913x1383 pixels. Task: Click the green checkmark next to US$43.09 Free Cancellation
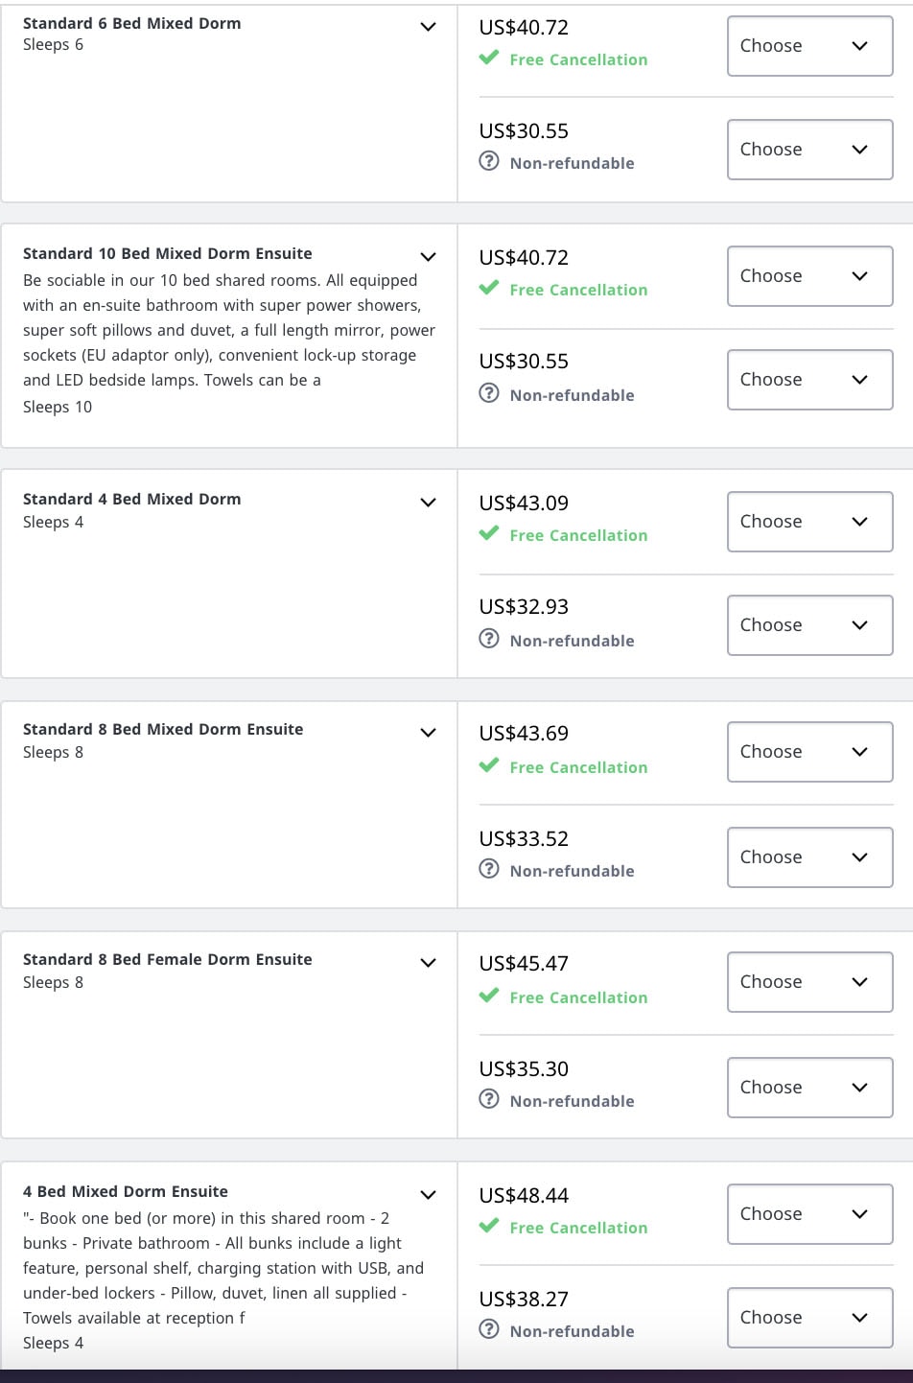[x=488, y=535]
